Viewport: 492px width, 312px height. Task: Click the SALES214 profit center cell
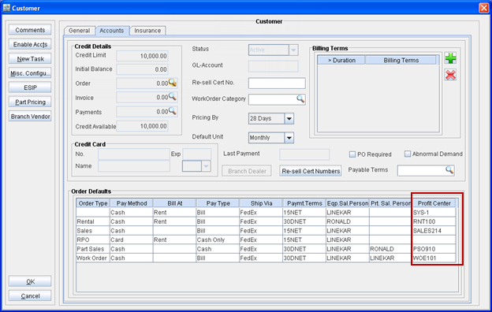tap(434, 231)
